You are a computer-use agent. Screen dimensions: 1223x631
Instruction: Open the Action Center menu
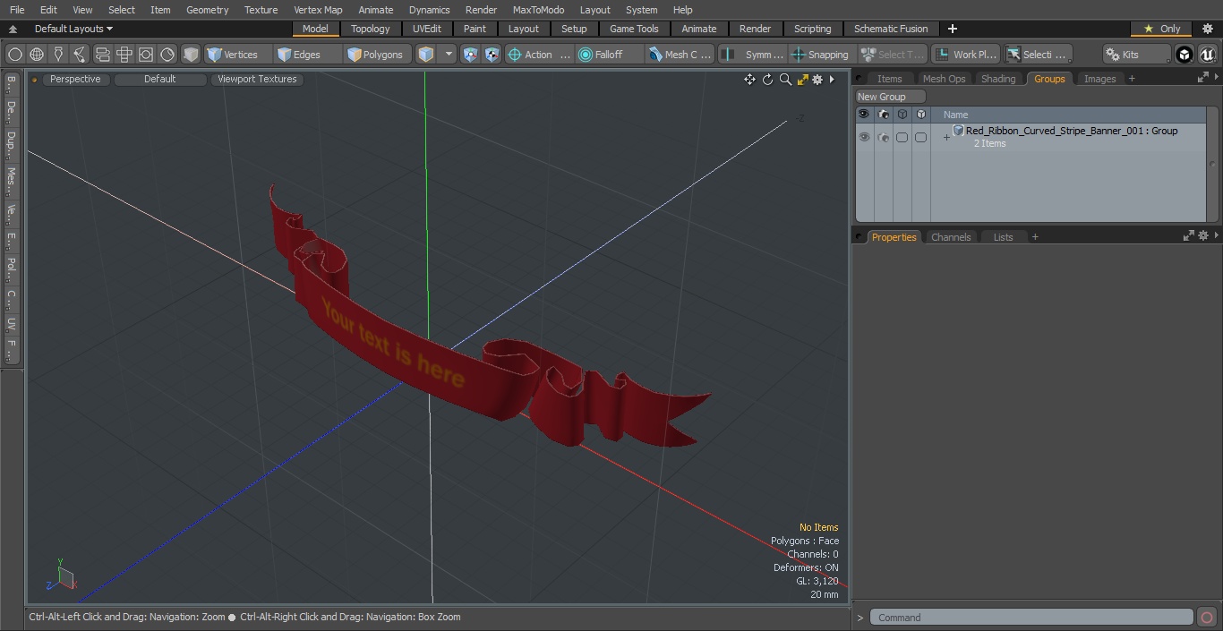point(539,55)
